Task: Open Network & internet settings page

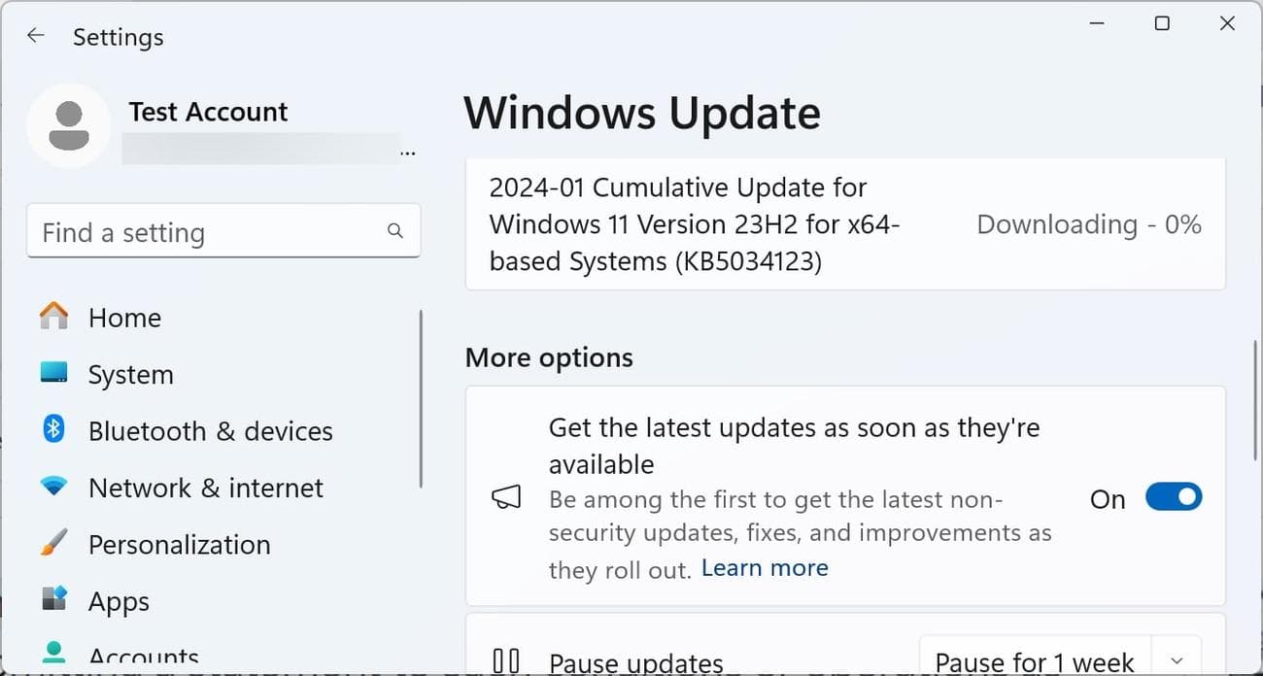Action: pyautogui.click(x=205, y=488)
